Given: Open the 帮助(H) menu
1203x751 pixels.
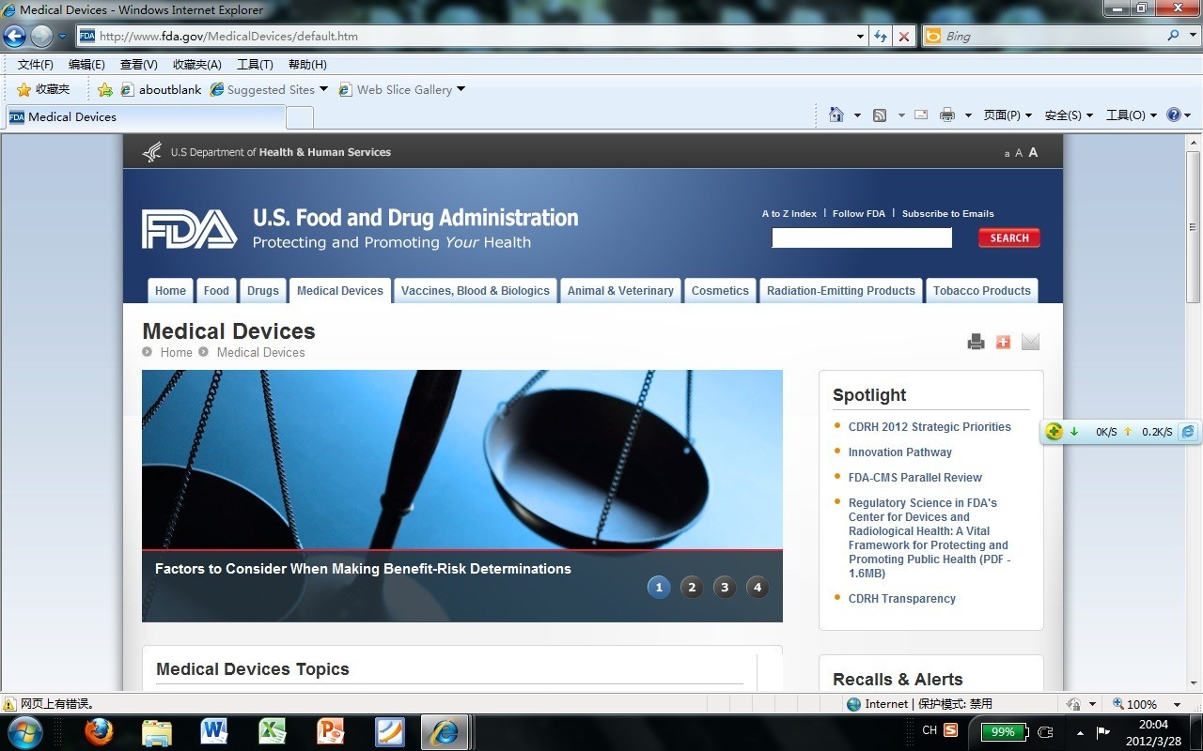Looking at the screenshot, I should tap(307, 65).
